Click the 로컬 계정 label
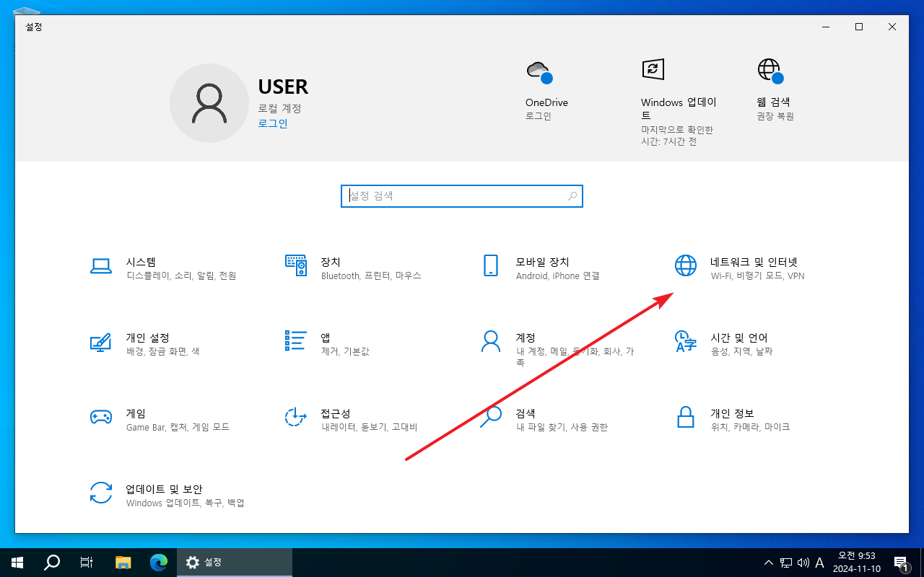The width and height of the screenshot is (924, 577). click(279, 108)
